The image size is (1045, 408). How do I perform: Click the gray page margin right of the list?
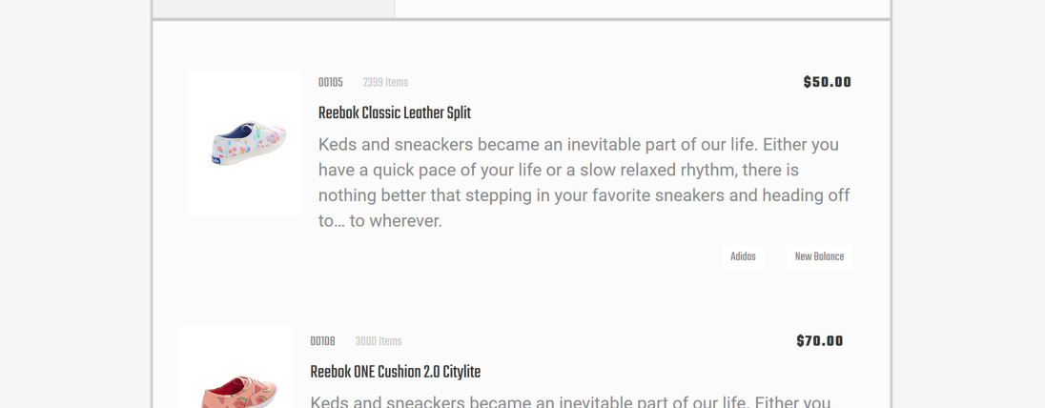[968, 204]
